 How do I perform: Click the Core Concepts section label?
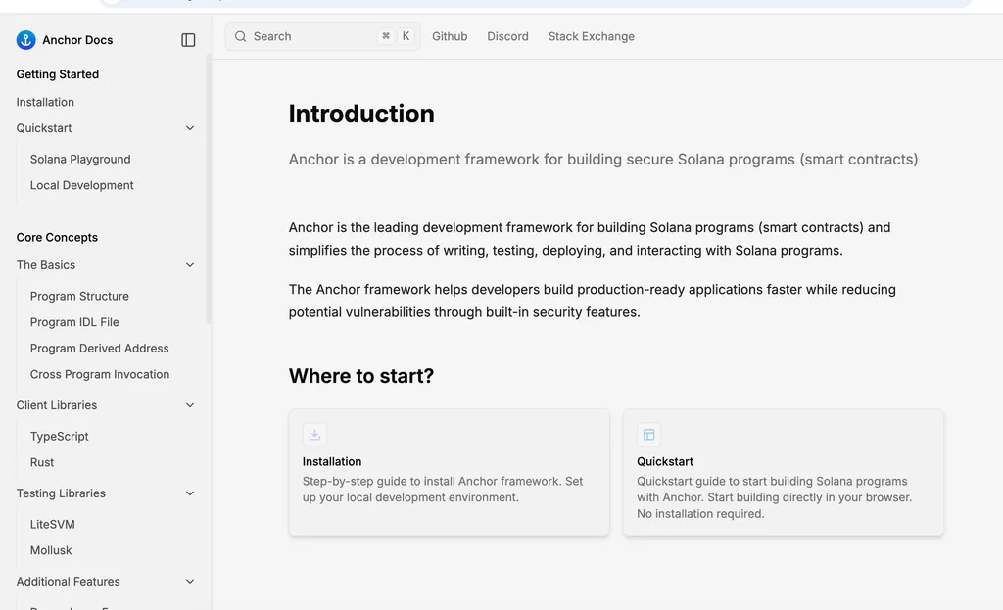tap(57, 237)
